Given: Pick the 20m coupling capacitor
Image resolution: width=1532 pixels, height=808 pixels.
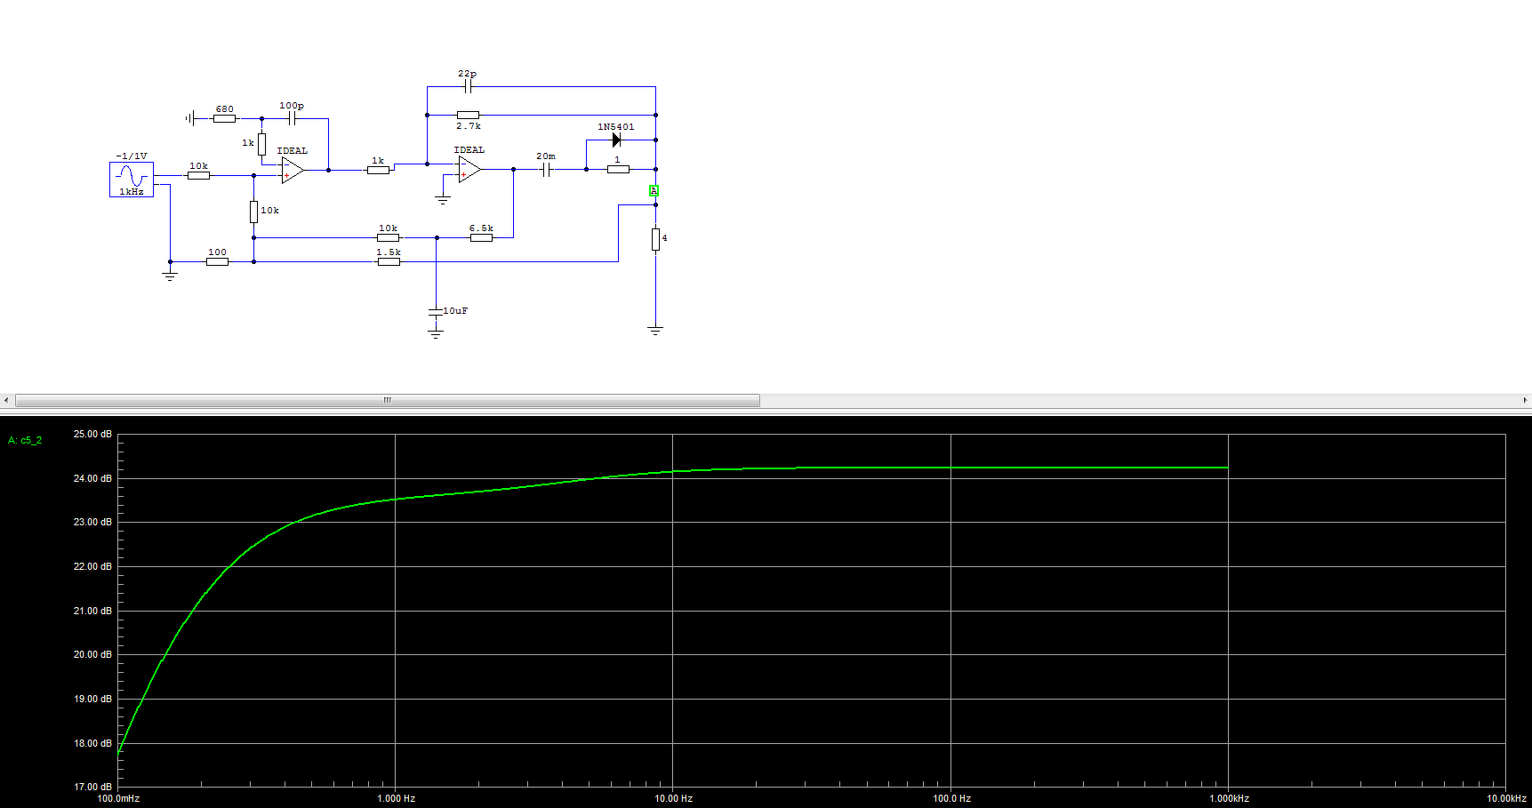Looking at the screenshot, I should [547, 169].
